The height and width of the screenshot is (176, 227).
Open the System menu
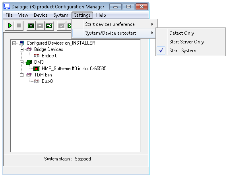point(61,15)
